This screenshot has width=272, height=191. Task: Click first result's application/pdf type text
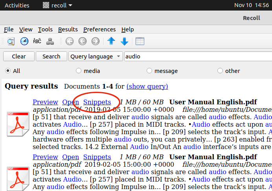click(57, 109)
